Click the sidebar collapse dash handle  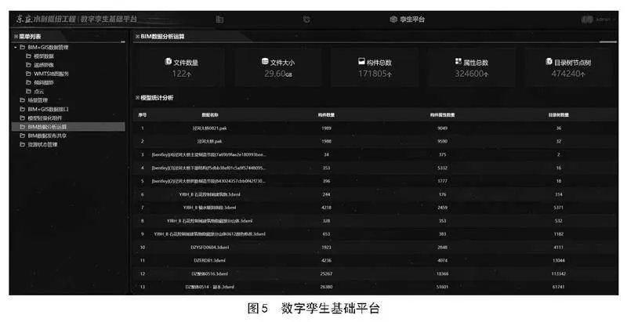(x=123, y=42)
